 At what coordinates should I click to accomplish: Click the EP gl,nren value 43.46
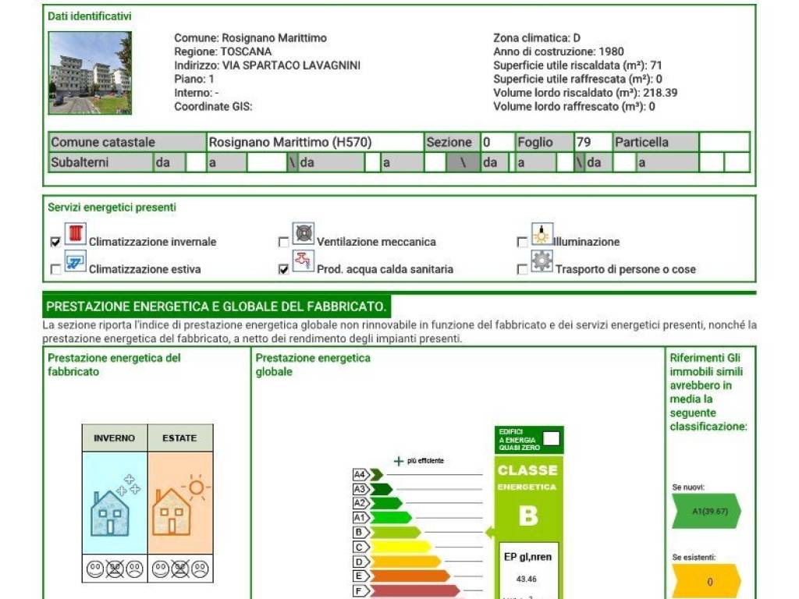(527, 580)
